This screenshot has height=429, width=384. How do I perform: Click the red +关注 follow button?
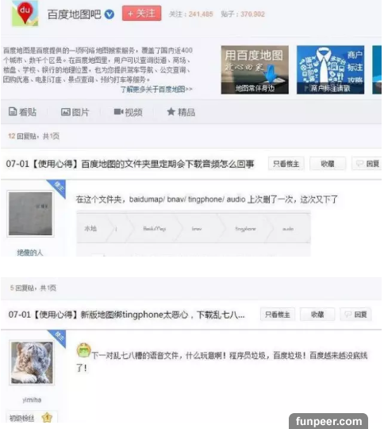141,14
